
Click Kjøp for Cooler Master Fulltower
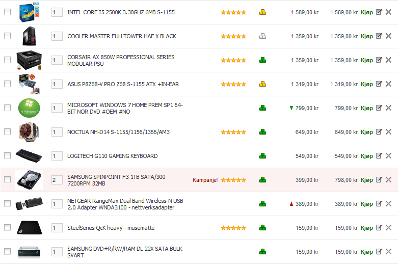(367, 37)
